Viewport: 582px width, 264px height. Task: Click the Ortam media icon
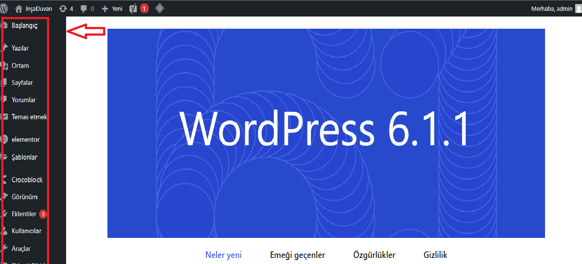pyautogui.click(x=5, y=66)
